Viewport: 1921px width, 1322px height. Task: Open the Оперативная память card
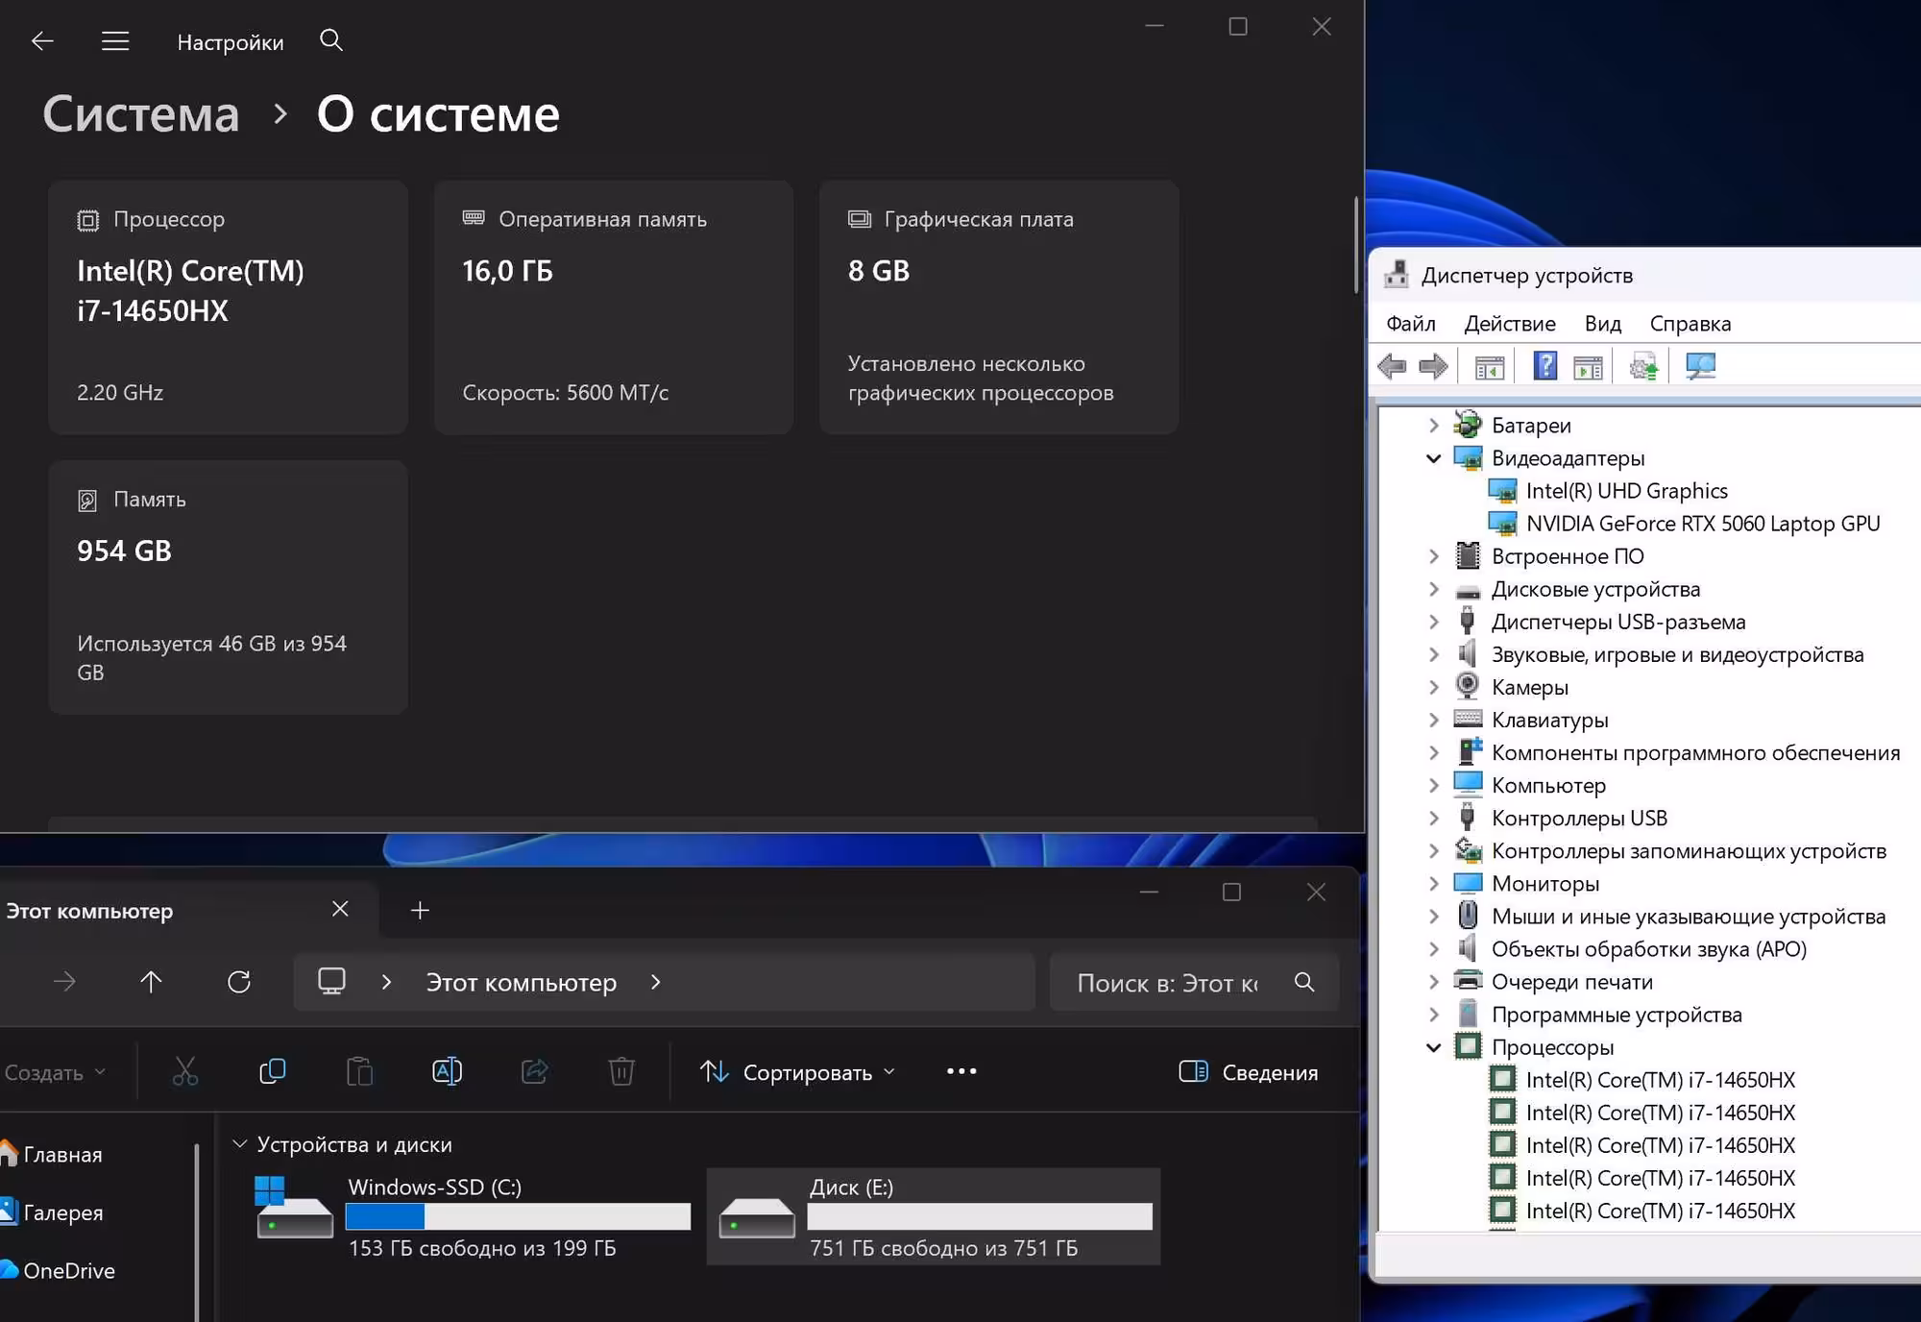point(614,306)
